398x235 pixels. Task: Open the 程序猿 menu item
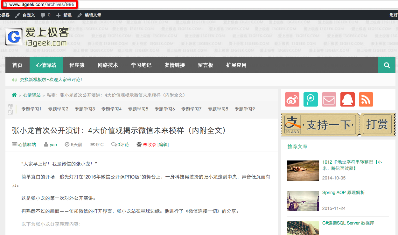point(77,65)
